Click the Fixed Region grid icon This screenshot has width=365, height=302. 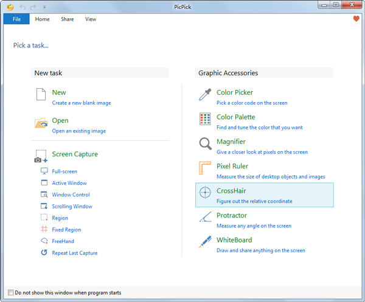[x=44, y=229]
